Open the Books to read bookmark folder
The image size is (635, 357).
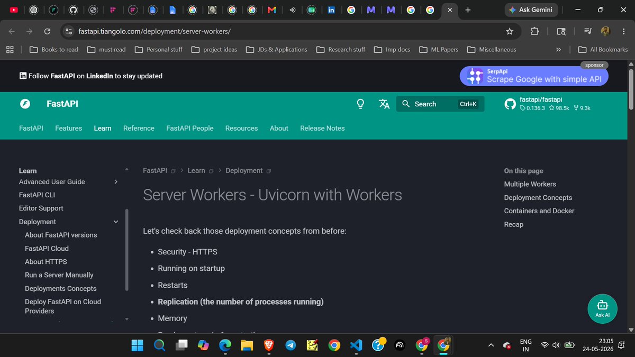[55, 49]
